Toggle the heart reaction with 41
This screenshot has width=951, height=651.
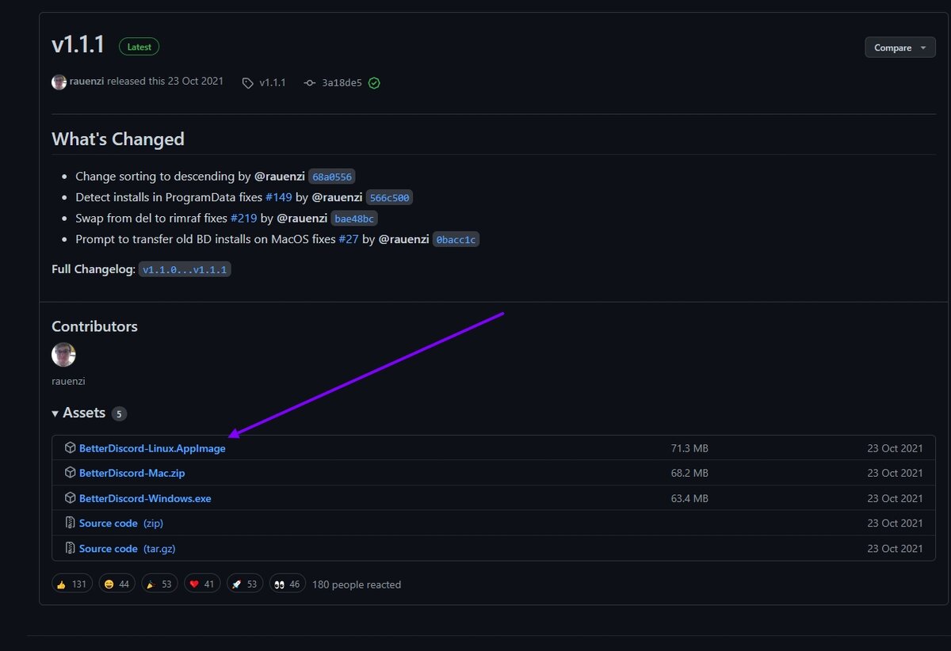(202, 584)
